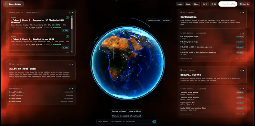
Task: Open AI Brief for the Ushuaia, Argentina quake
Action: click(x=240, y=47)
